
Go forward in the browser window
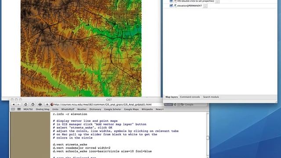pyautogui.click(x=18, y=104)
